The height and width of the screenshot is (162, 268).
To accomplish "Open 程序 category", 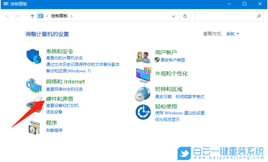I will [x=52, y=123].
